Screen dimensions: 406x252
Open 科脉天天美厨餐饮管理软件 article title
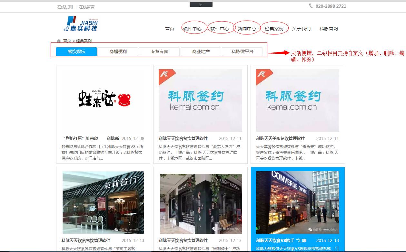281,138
